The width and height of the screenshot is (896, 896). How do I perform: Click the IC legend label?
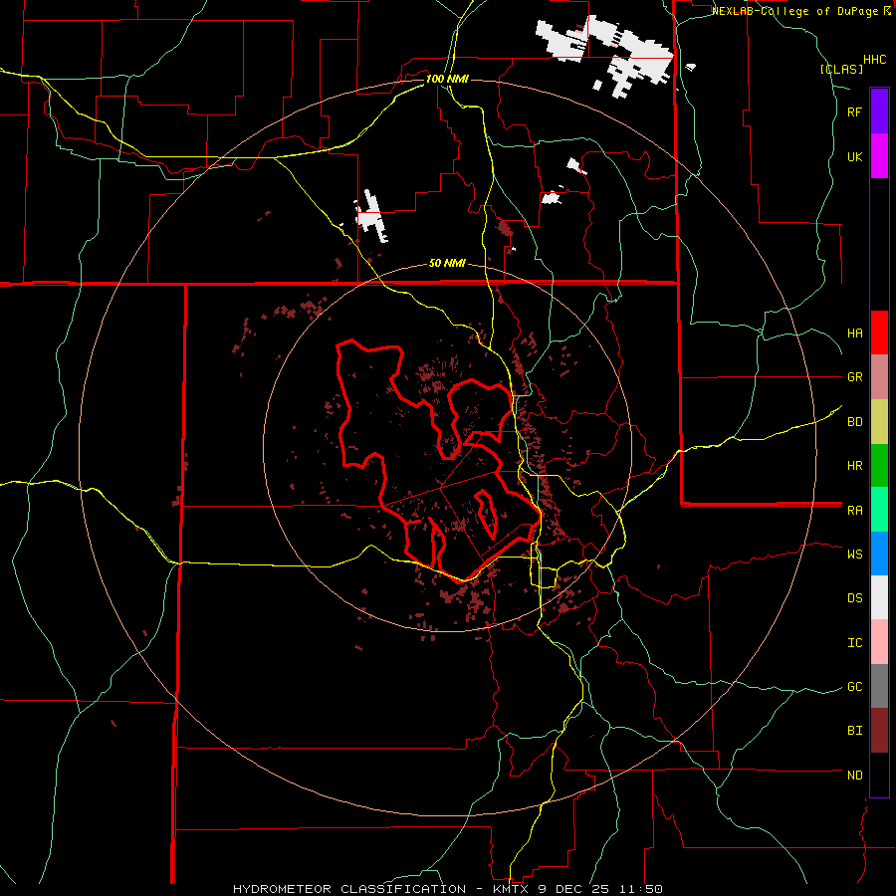[x=855, y=643]
